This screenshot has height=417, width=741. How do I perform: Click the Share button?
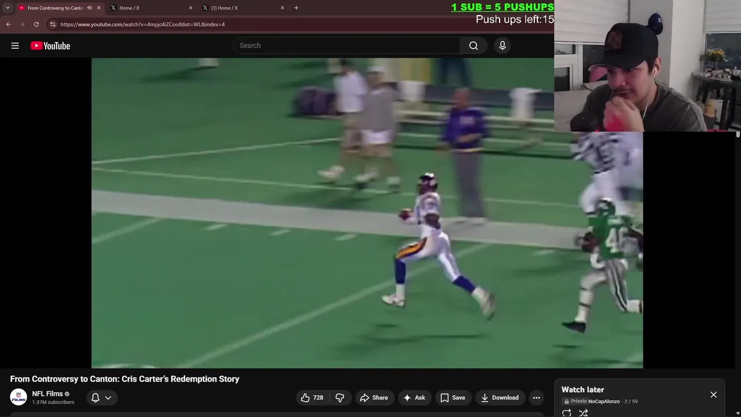tap(374, 398)
